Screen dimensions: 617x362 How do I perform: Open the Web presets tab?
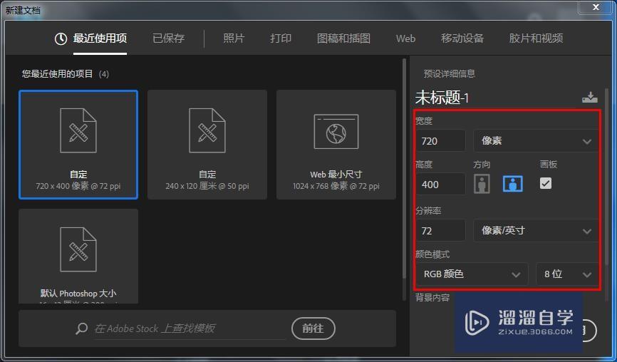(405, 38)
